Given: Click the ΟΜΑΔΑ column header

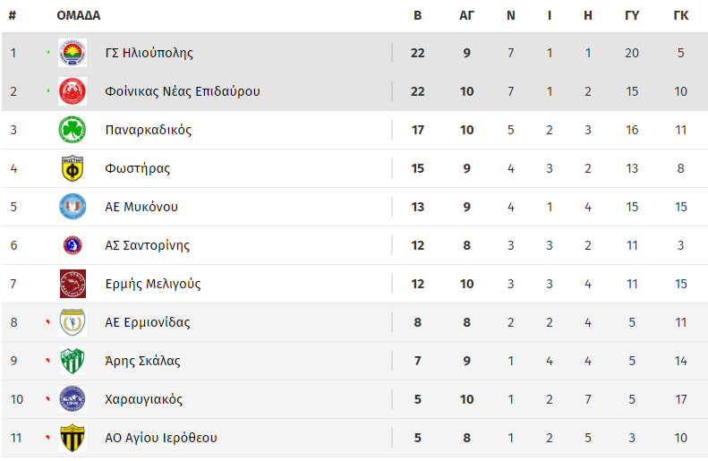Looking at the screenshot, I should (78, 15).
